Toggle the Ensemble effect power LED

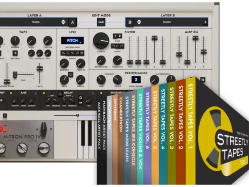click(101, 93)
